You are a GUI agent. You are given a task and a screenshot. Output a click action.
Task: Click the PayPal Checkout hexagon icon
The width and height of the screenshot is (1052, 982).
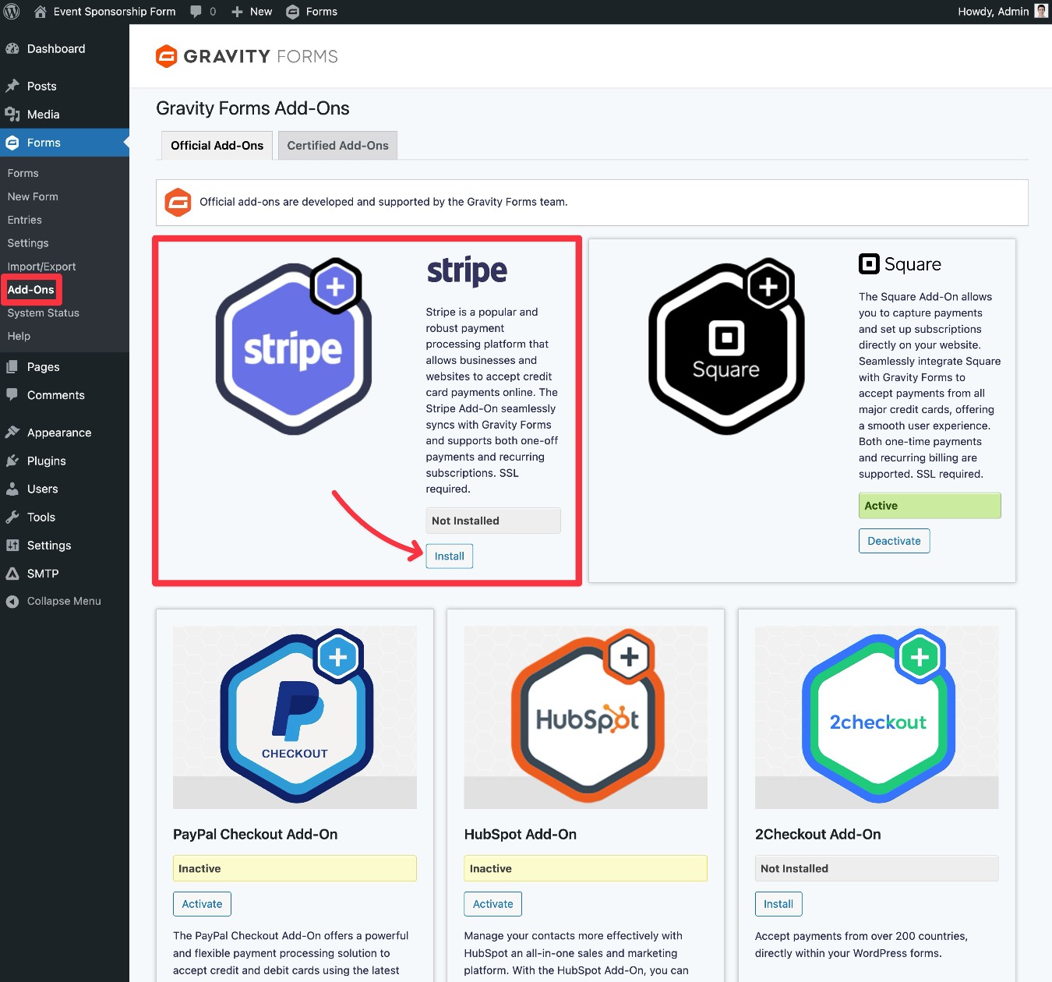coord(295,715)
